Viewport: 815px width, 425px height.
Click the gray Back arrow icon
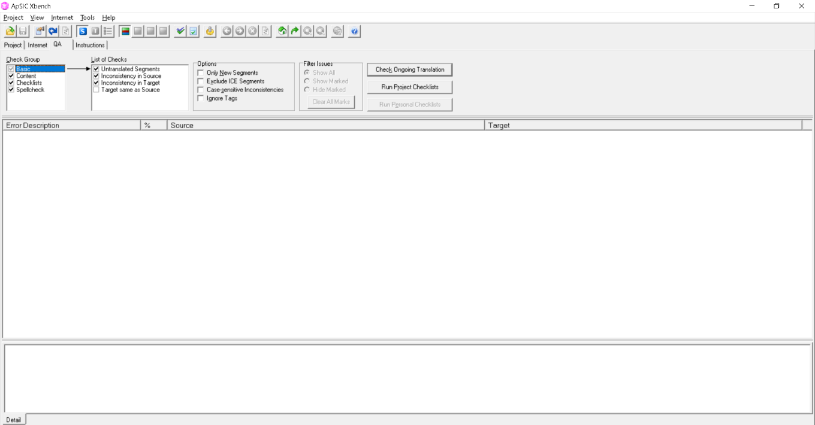[227, 31]
